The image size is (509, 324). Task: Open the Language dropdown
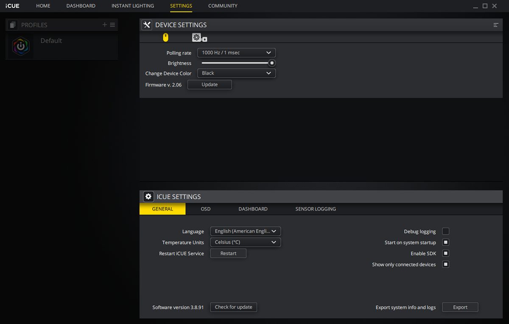[246, 231]
